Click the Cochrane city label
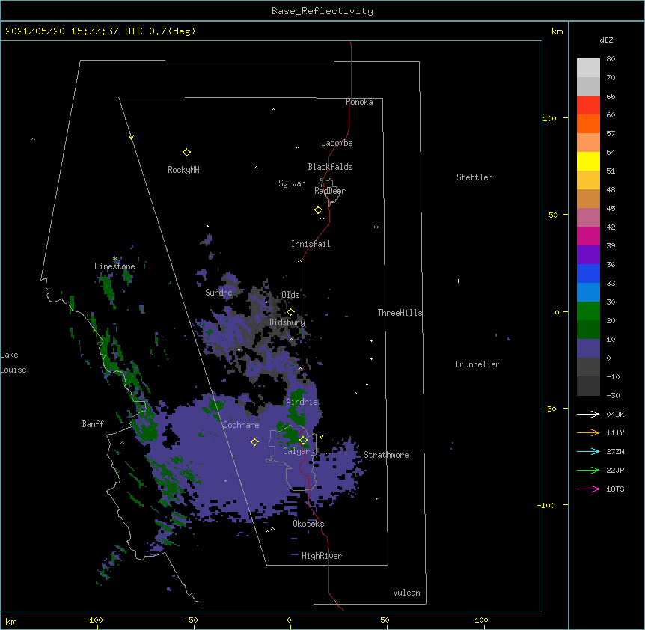645x630 pixels. coord(241,425)
